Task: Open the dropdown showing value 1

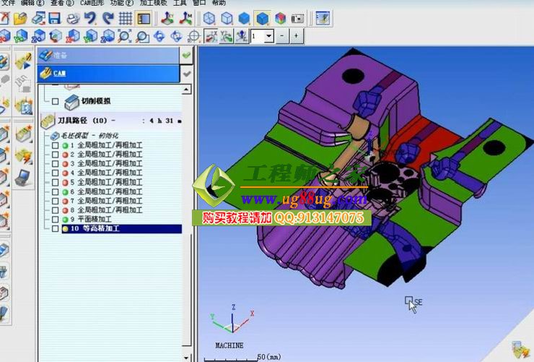Action: [268, 35]
